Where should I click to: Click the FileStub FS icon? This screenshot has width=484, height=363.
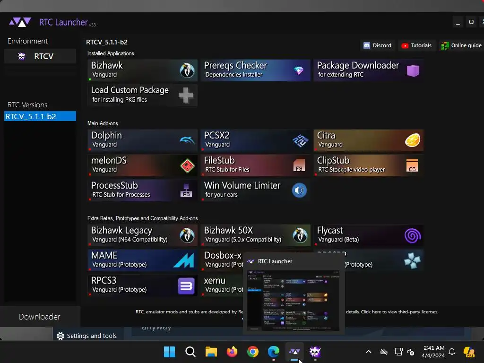(299, 165)
